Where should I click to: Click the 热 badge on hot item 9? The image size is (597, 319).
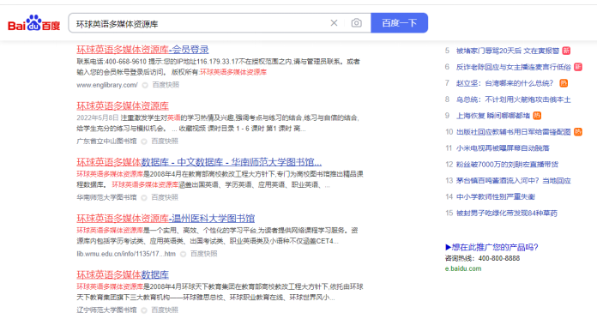point(537,116)
